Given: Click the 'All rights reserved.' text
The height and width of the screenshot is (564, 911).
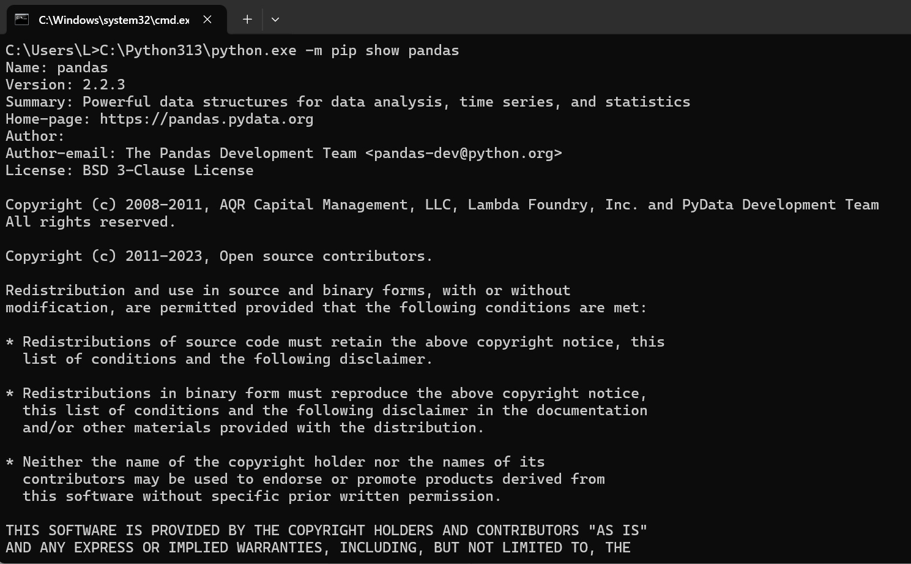Looking at the screenshot, I should click(91, 222).
